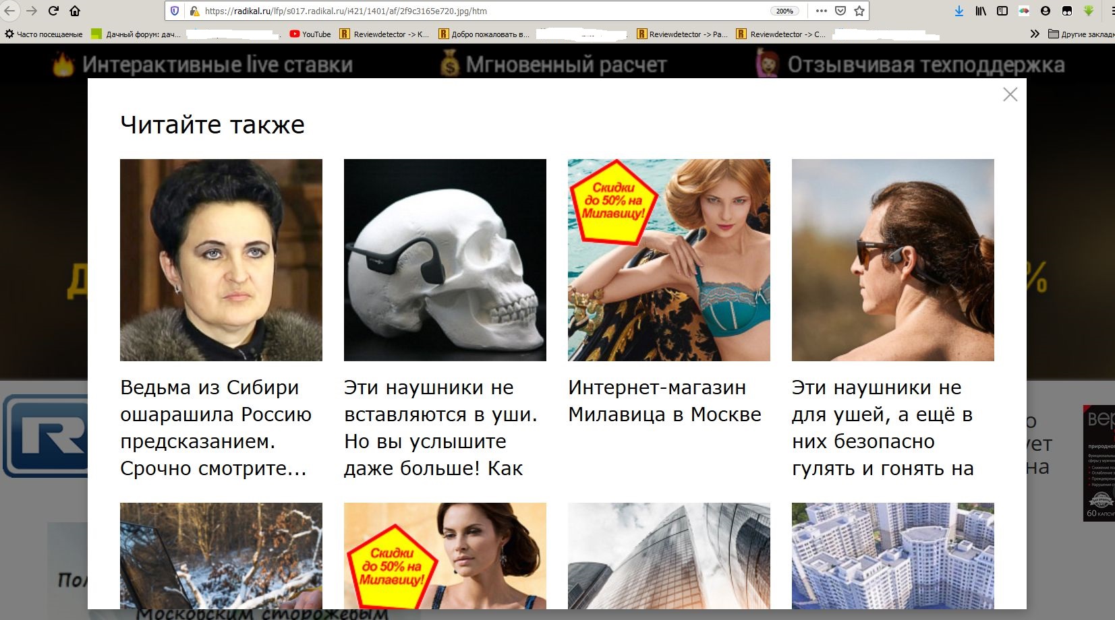Open the downloads panel
This screenshot has height=620, width=1115.
[959, 11]
